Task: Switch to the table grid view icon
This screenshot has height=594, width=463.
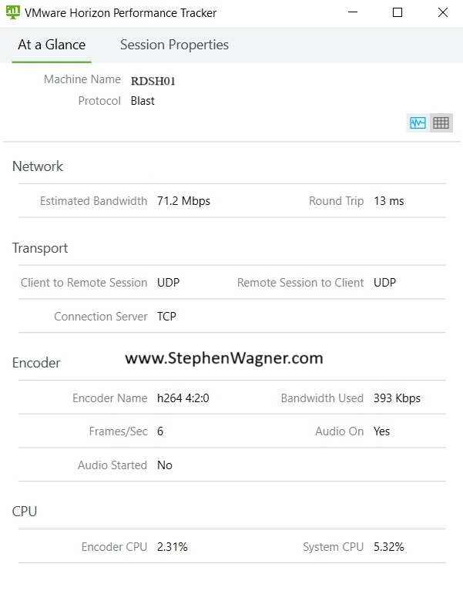Action: 441,122
